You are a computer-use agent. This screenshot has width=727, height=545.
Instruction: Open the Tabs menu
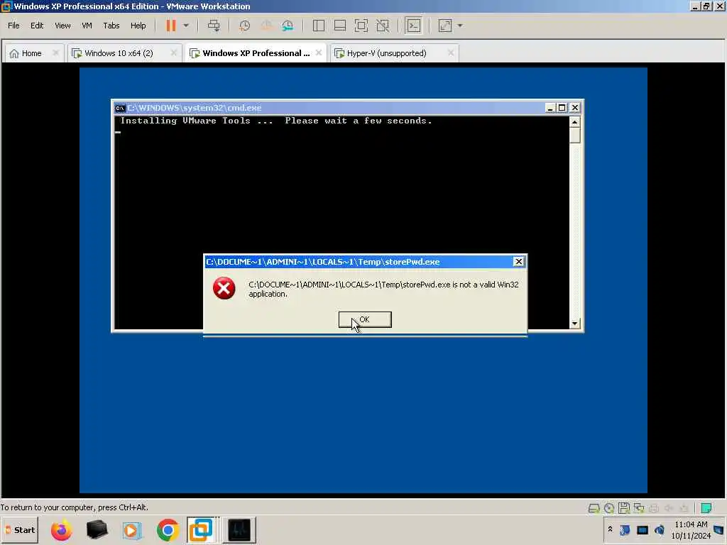coord(111,26)
